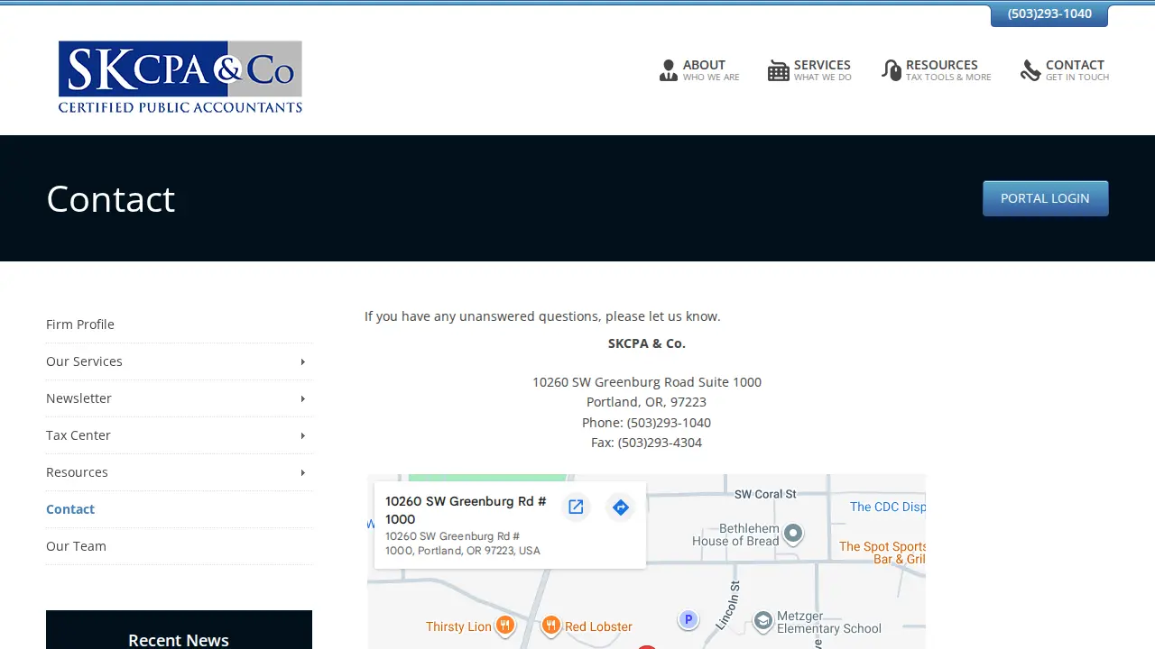Click the map address title 10260 SW Greenburg Rd
The height and width of the screenshot is (649, 1155).
pos(466,510)
